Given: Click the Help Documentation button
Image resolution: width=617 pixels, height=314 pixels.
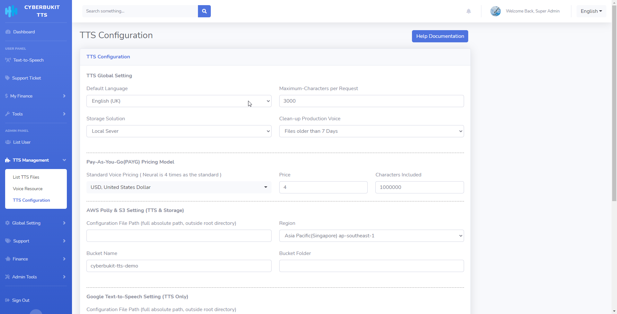Looking at the screenshot, I should pyautogui.click(x=440, y=36).
